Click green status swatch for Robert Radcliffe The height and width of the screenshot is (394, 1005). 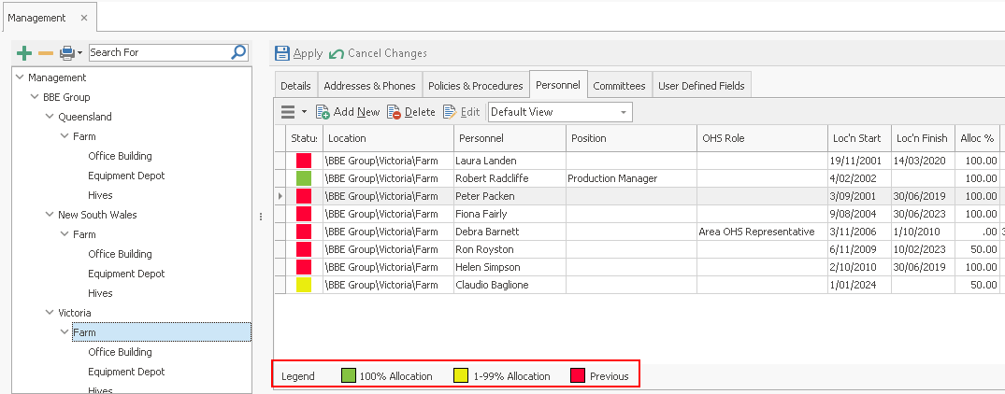click(x=304, y=178)
